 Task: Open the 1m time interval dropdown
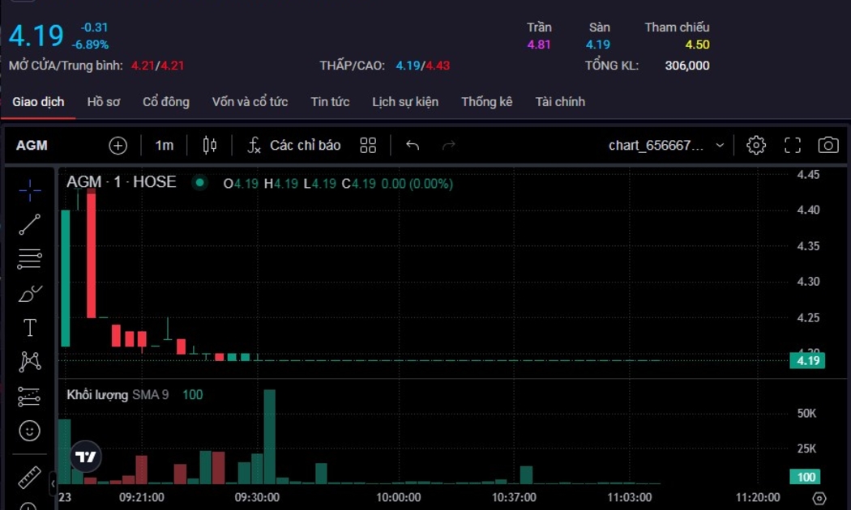(165, 145)
